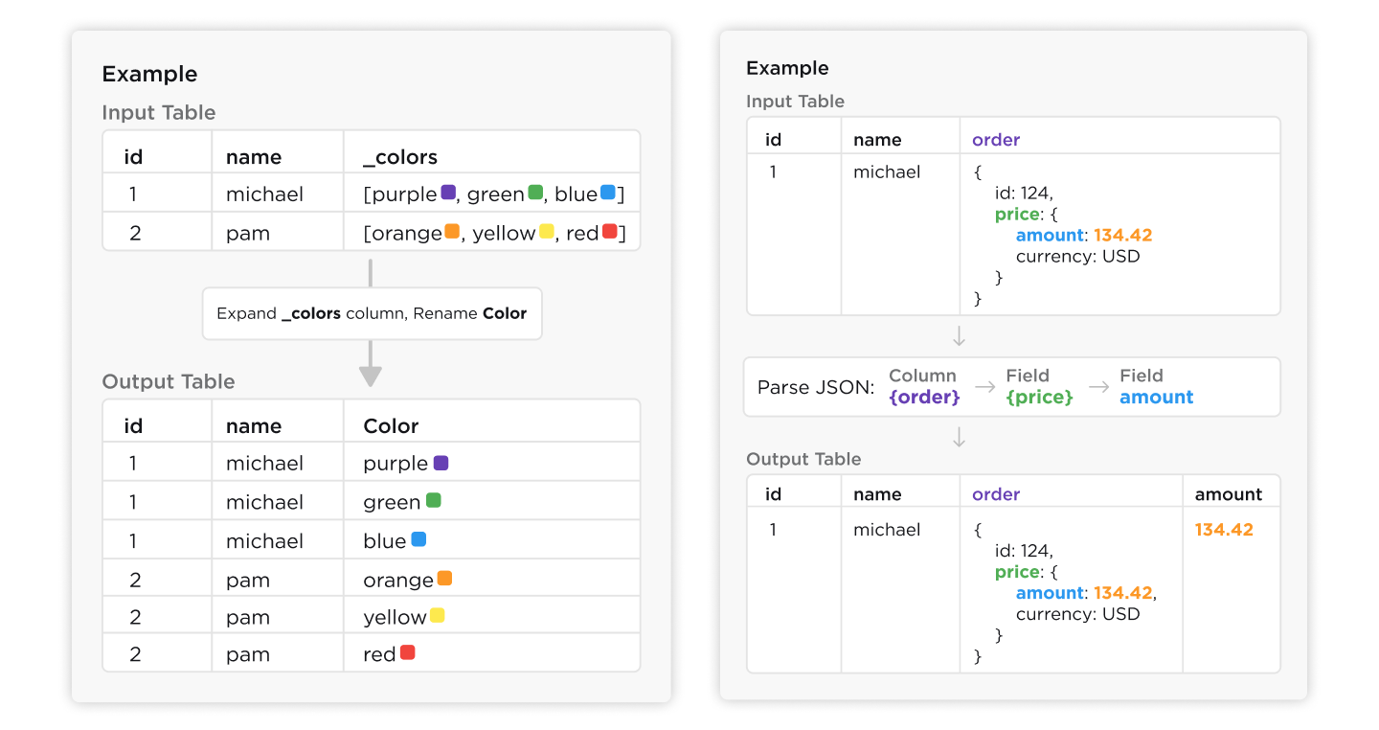The width and height of the screenshot is (1379, 730).
Task: Click the small down arrow above Parse JSON
Action: click(959, 337)
